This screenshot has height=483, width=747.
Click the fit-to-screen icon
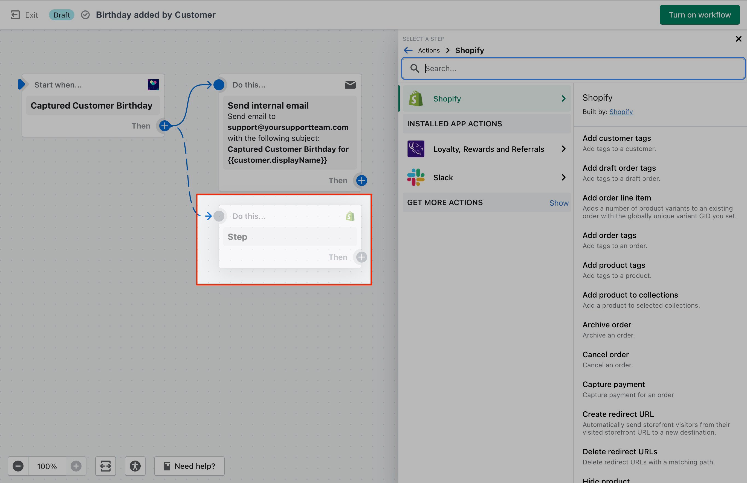[x=105, y=466]
